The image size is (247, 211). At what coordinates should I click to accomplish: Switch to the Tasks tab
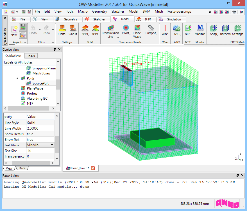click(31, 56)
